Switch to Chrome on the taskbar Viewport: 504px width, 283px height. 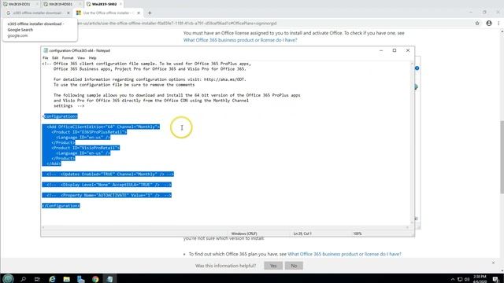[95, 279]
